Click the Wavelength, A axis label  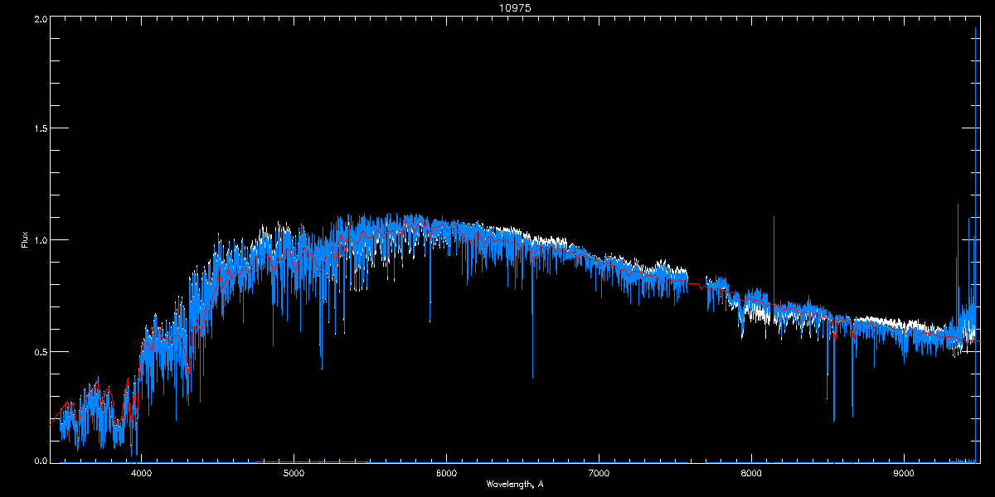tap(515, 484)
